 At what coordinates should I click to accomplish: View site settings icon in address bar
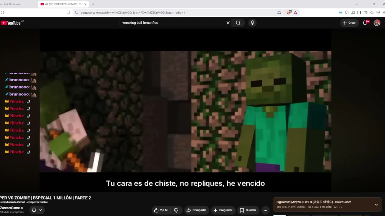coord(76,13)
